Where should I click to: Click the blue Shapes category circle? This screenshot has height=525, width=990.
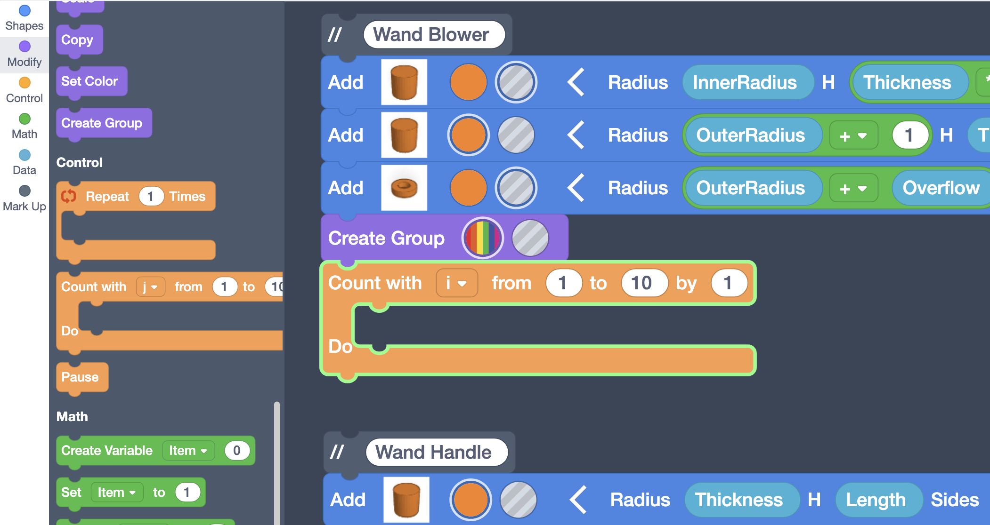point(24,10)
